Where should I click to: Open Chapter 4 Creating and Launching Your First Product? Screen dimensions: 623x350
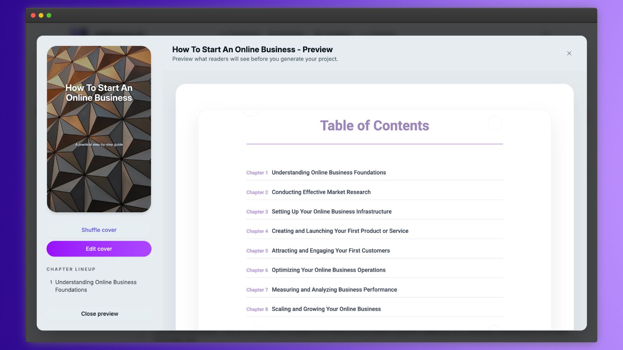tap(340, 231)
